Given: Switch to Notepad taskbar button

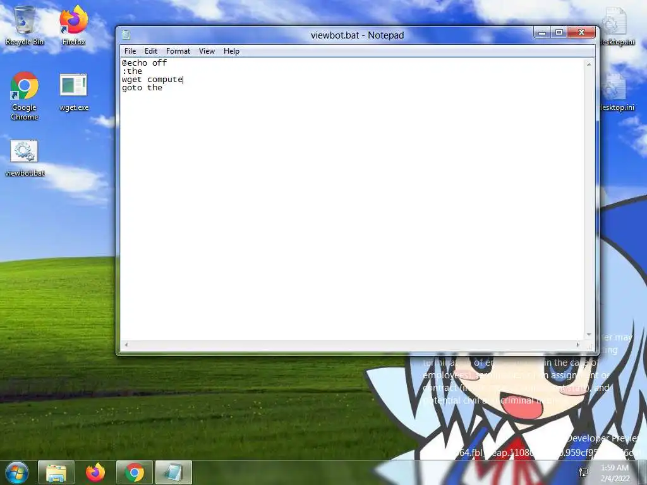Looking at the screenshot, I should tap(174, 472).
